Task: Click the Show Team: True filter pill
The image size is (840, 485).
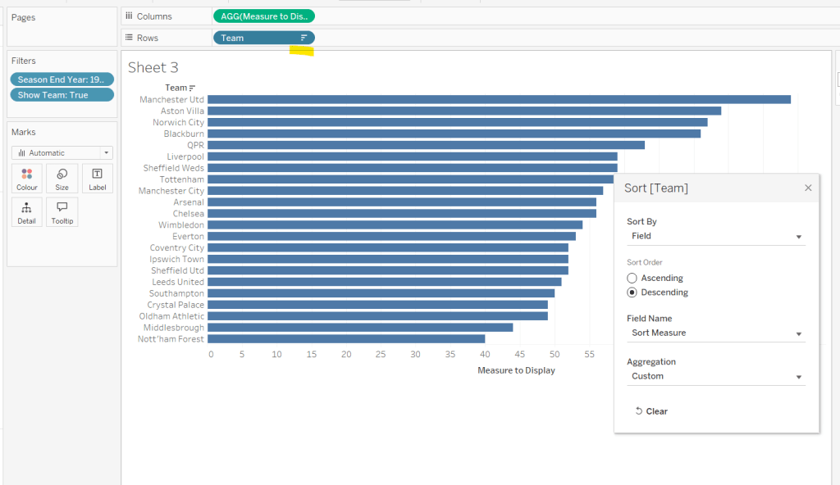Action: coord(62,95)
